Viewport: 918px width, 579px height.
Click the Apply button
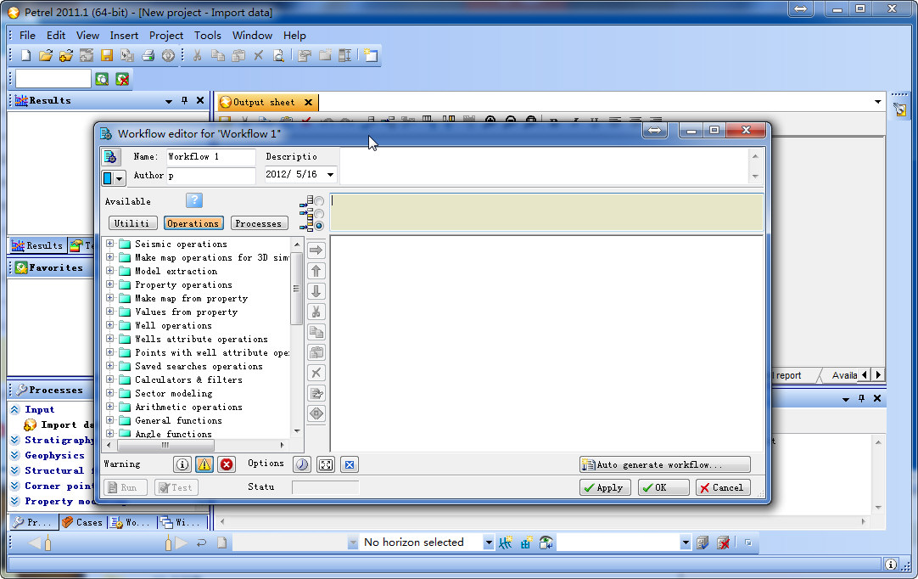[x=605, y=487]
